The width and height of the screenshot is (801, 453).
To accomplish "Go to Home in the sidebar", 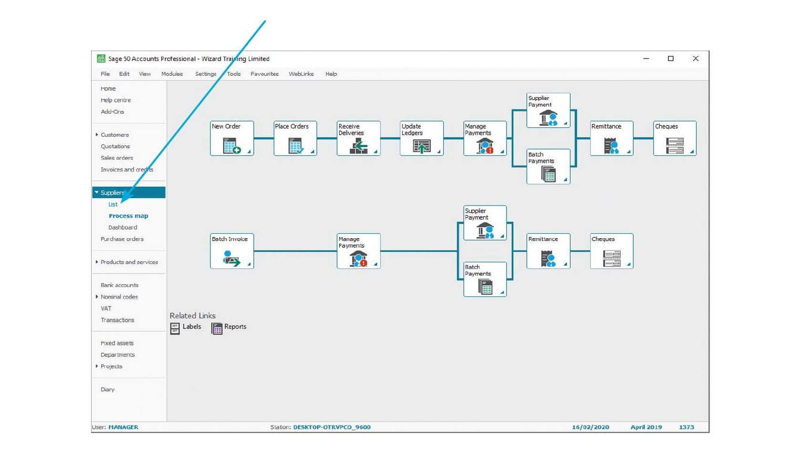I will tap(108, 89).
